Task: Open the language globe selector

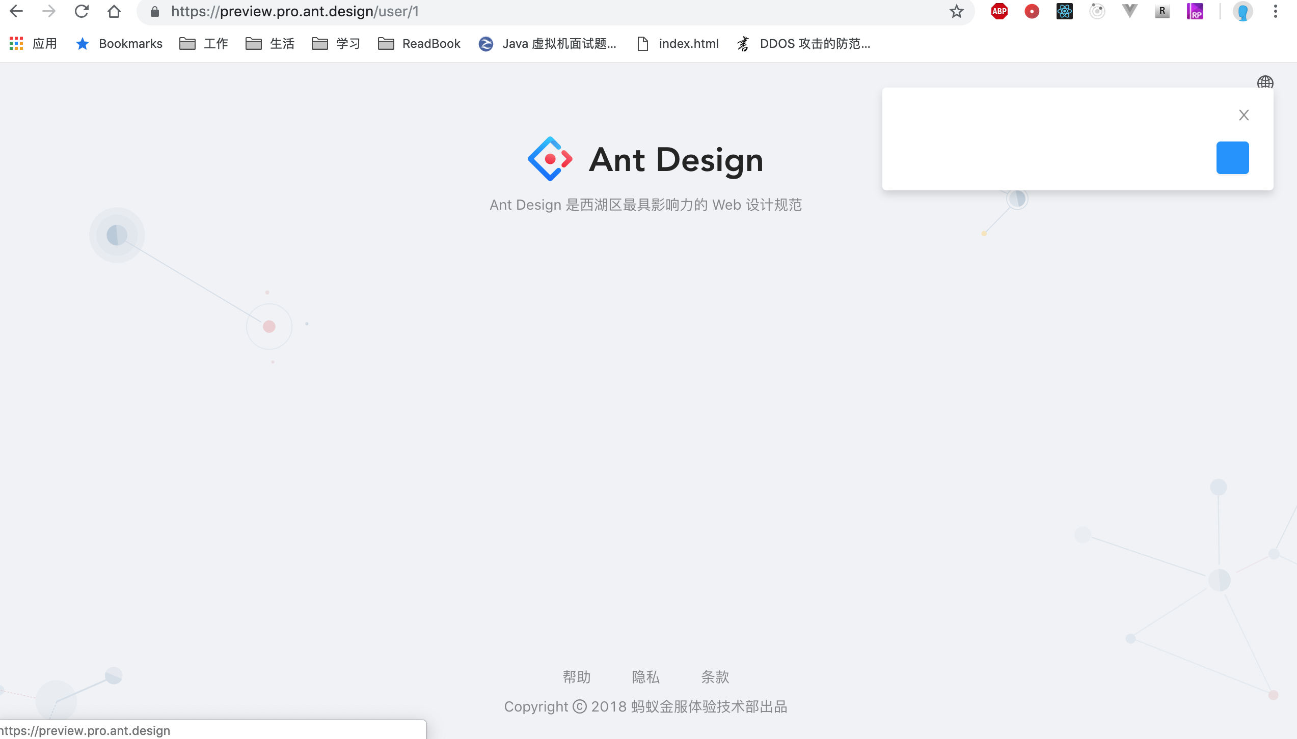Action: click(x=1265, y=82)
